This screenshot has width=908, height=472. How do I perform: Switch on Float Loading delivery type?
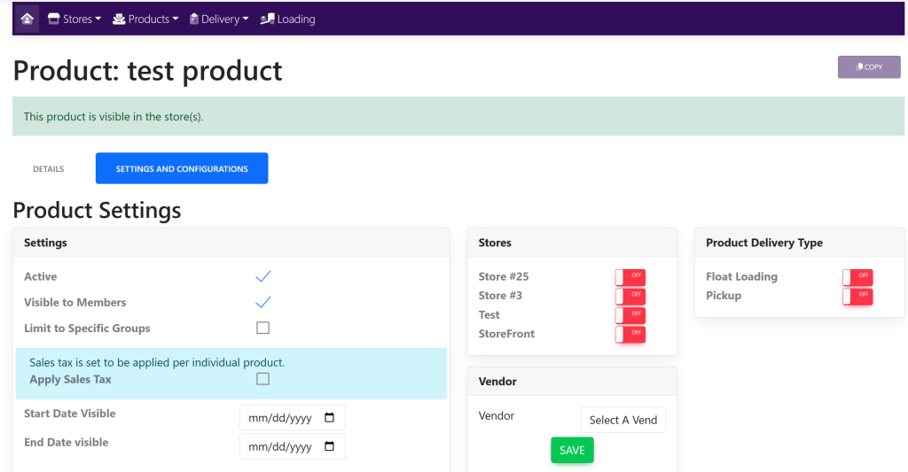click(x=857, y=277)
